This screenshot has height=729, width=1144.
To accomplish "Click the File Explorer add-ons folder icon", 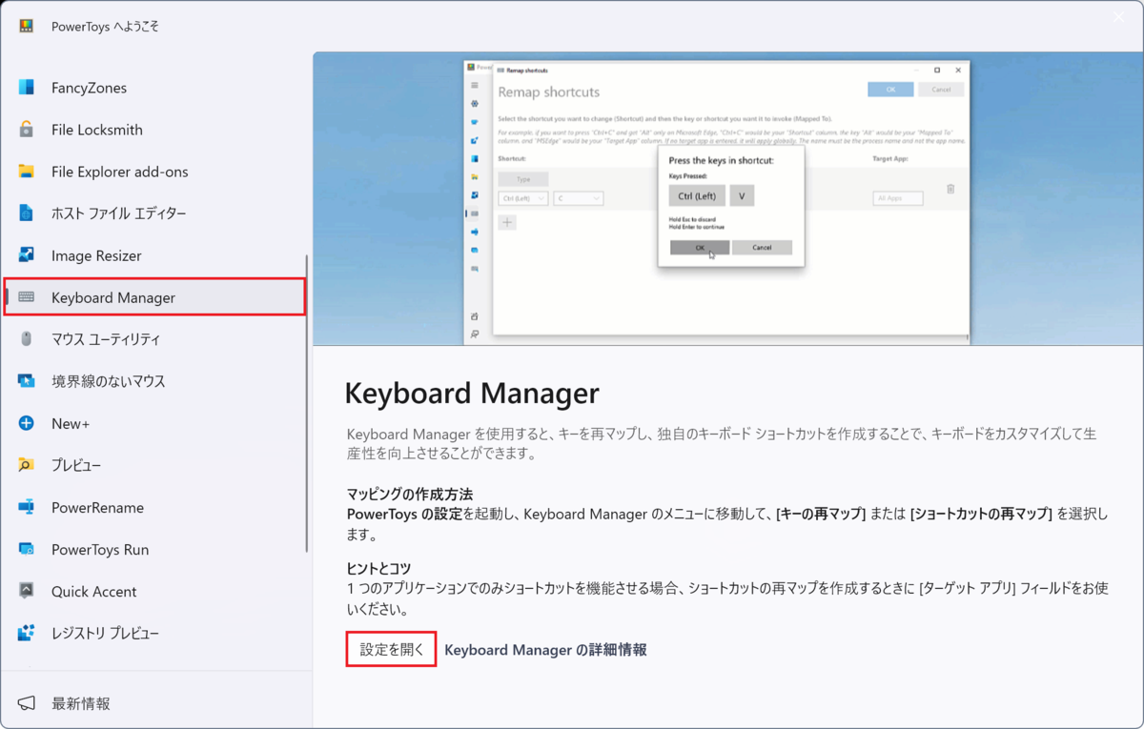I will point(27,172).
